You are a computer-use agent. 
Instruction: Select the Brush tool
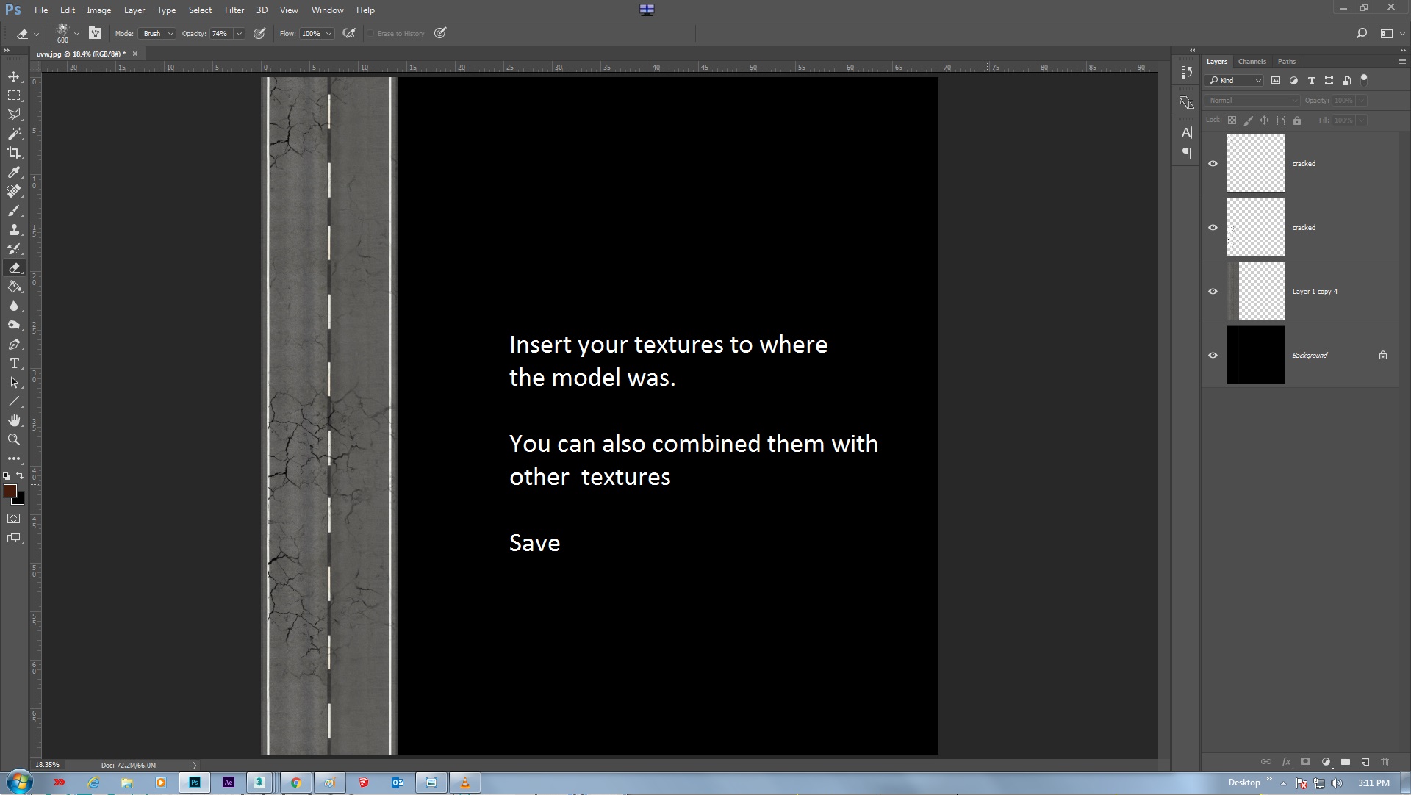pos(13,209)
